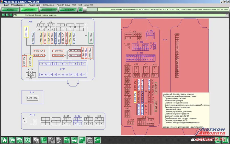Open the root menu
Screen dimensions: 230x144
74,5
